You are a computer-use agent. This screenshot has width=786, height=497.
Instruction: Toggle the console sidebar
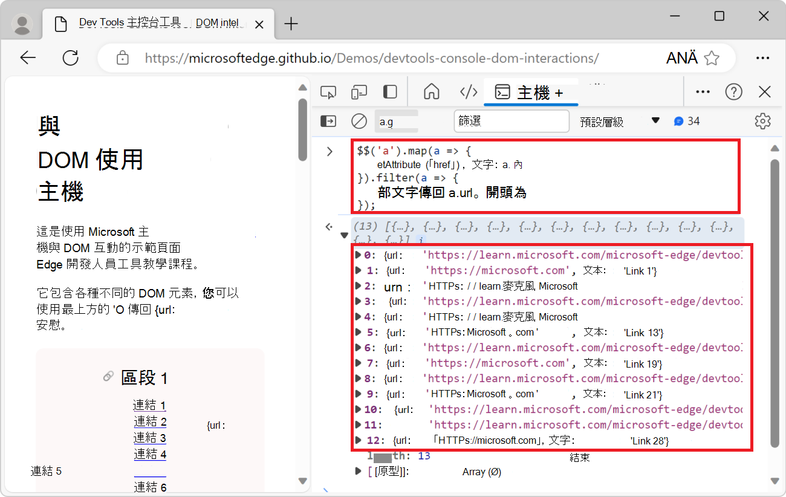[328, 122]
